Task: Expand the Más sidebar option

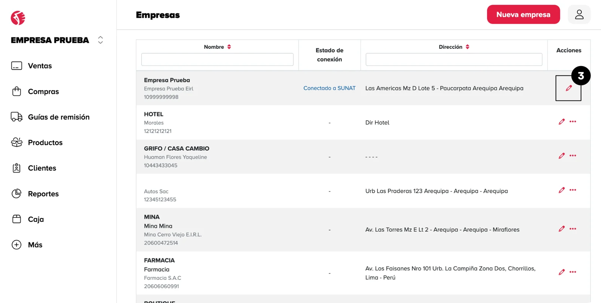Action: [x=35, y=245]
